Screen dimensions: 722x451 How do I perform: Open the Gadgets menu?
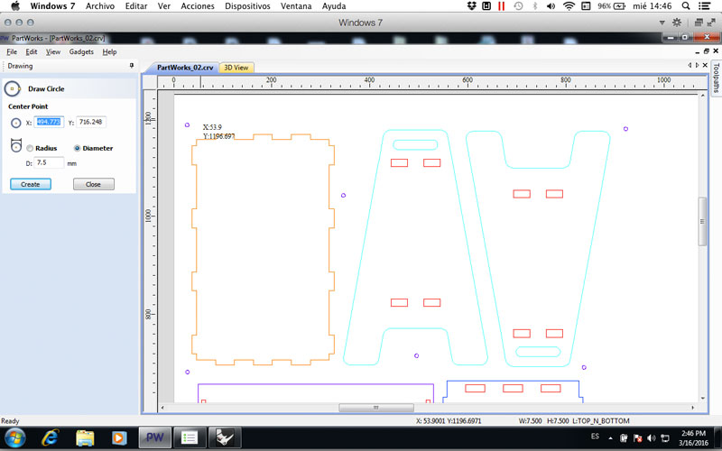tap(81, 52)
